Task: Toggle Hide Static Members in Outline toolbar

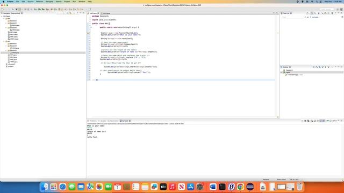Action: pyautogui.click(x=322, y=67)
